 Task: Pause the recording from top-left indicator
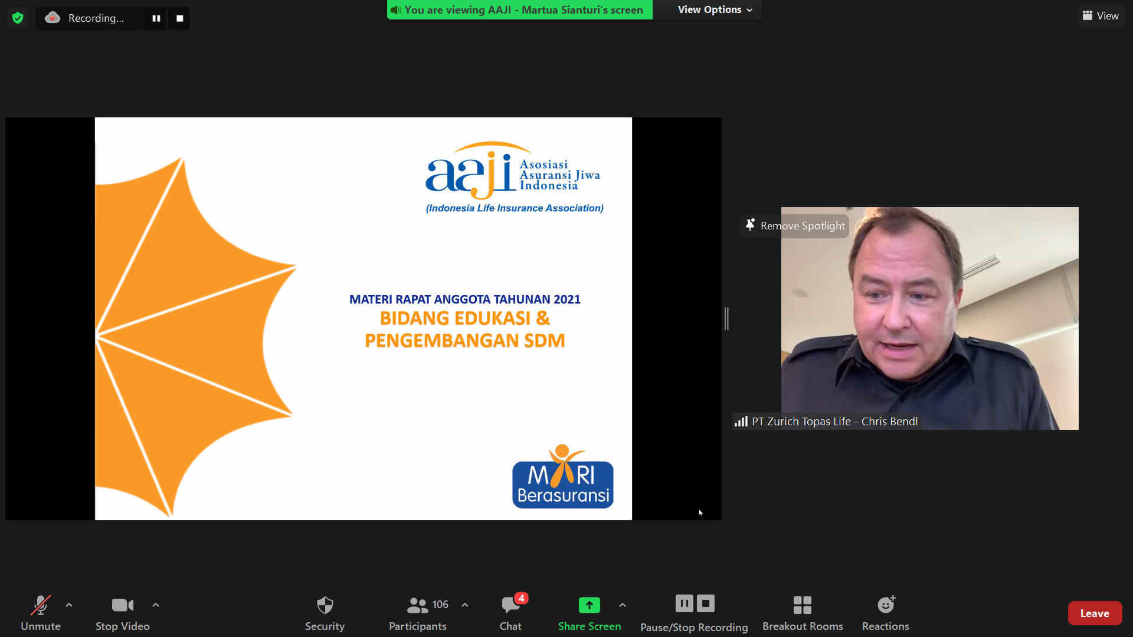156,18
